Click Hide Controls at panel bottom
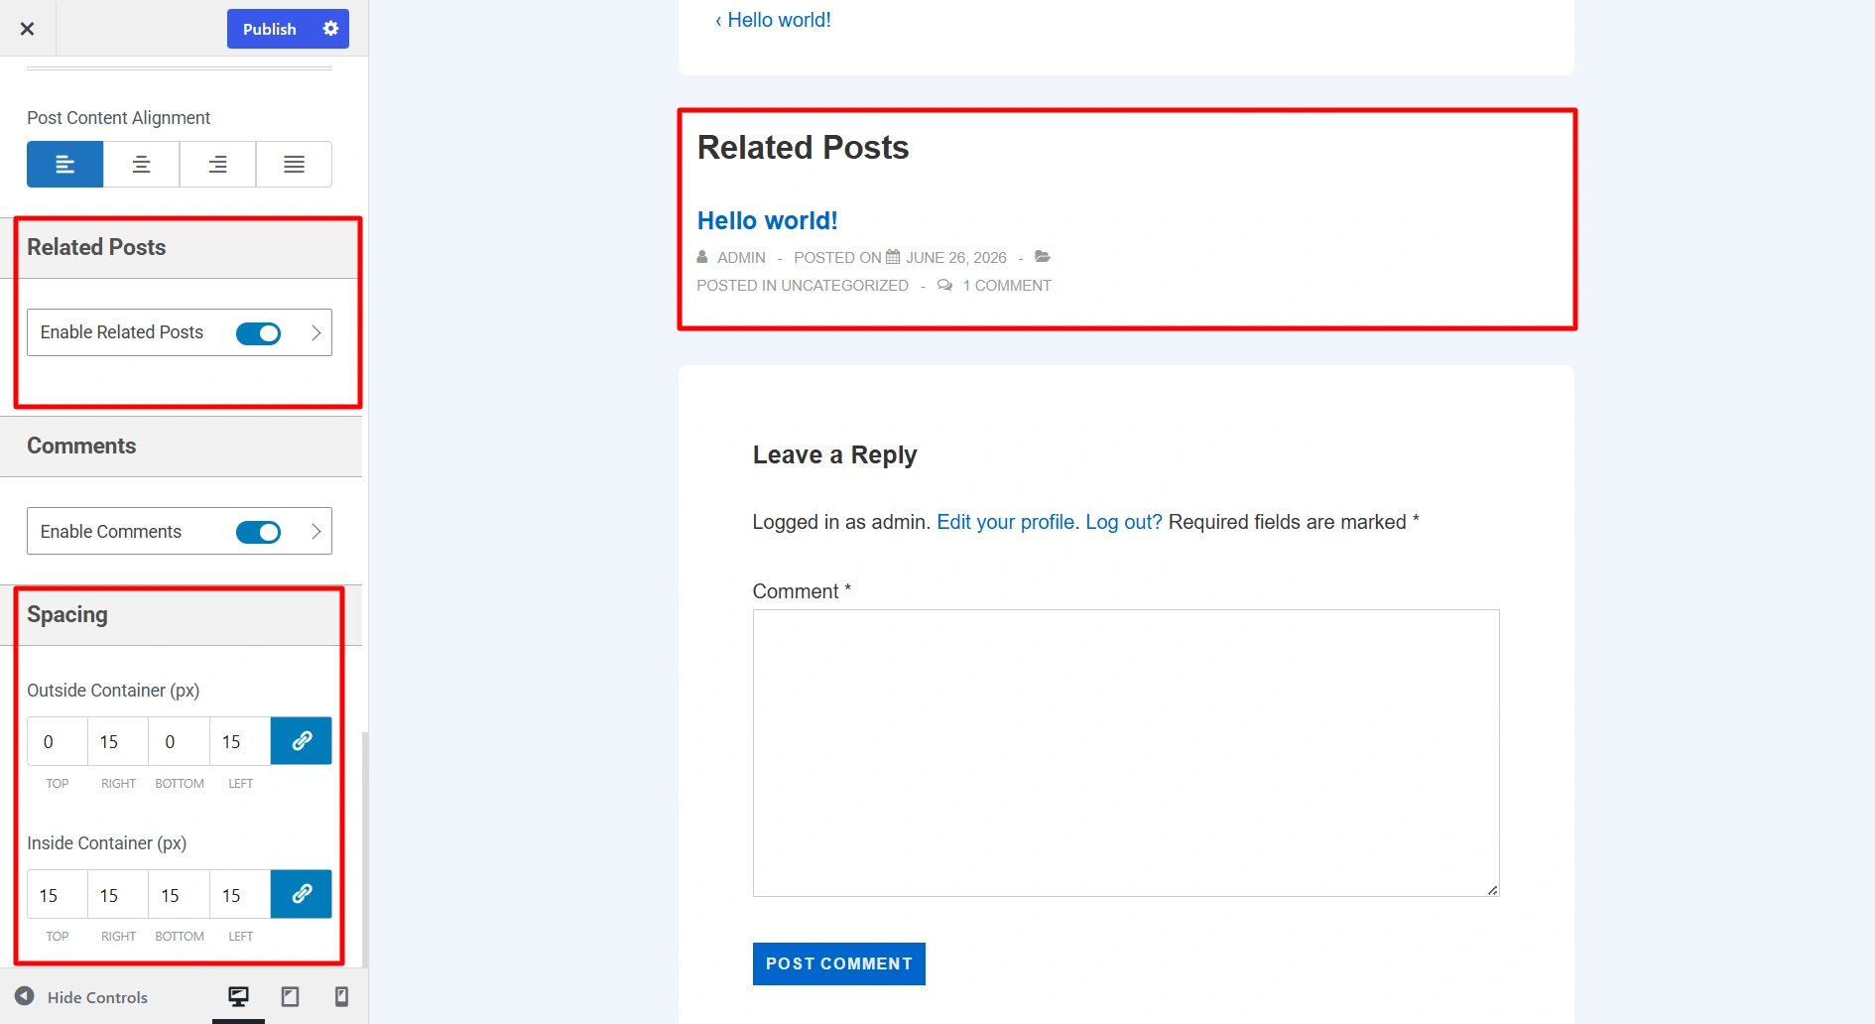 tap(81, 997)
